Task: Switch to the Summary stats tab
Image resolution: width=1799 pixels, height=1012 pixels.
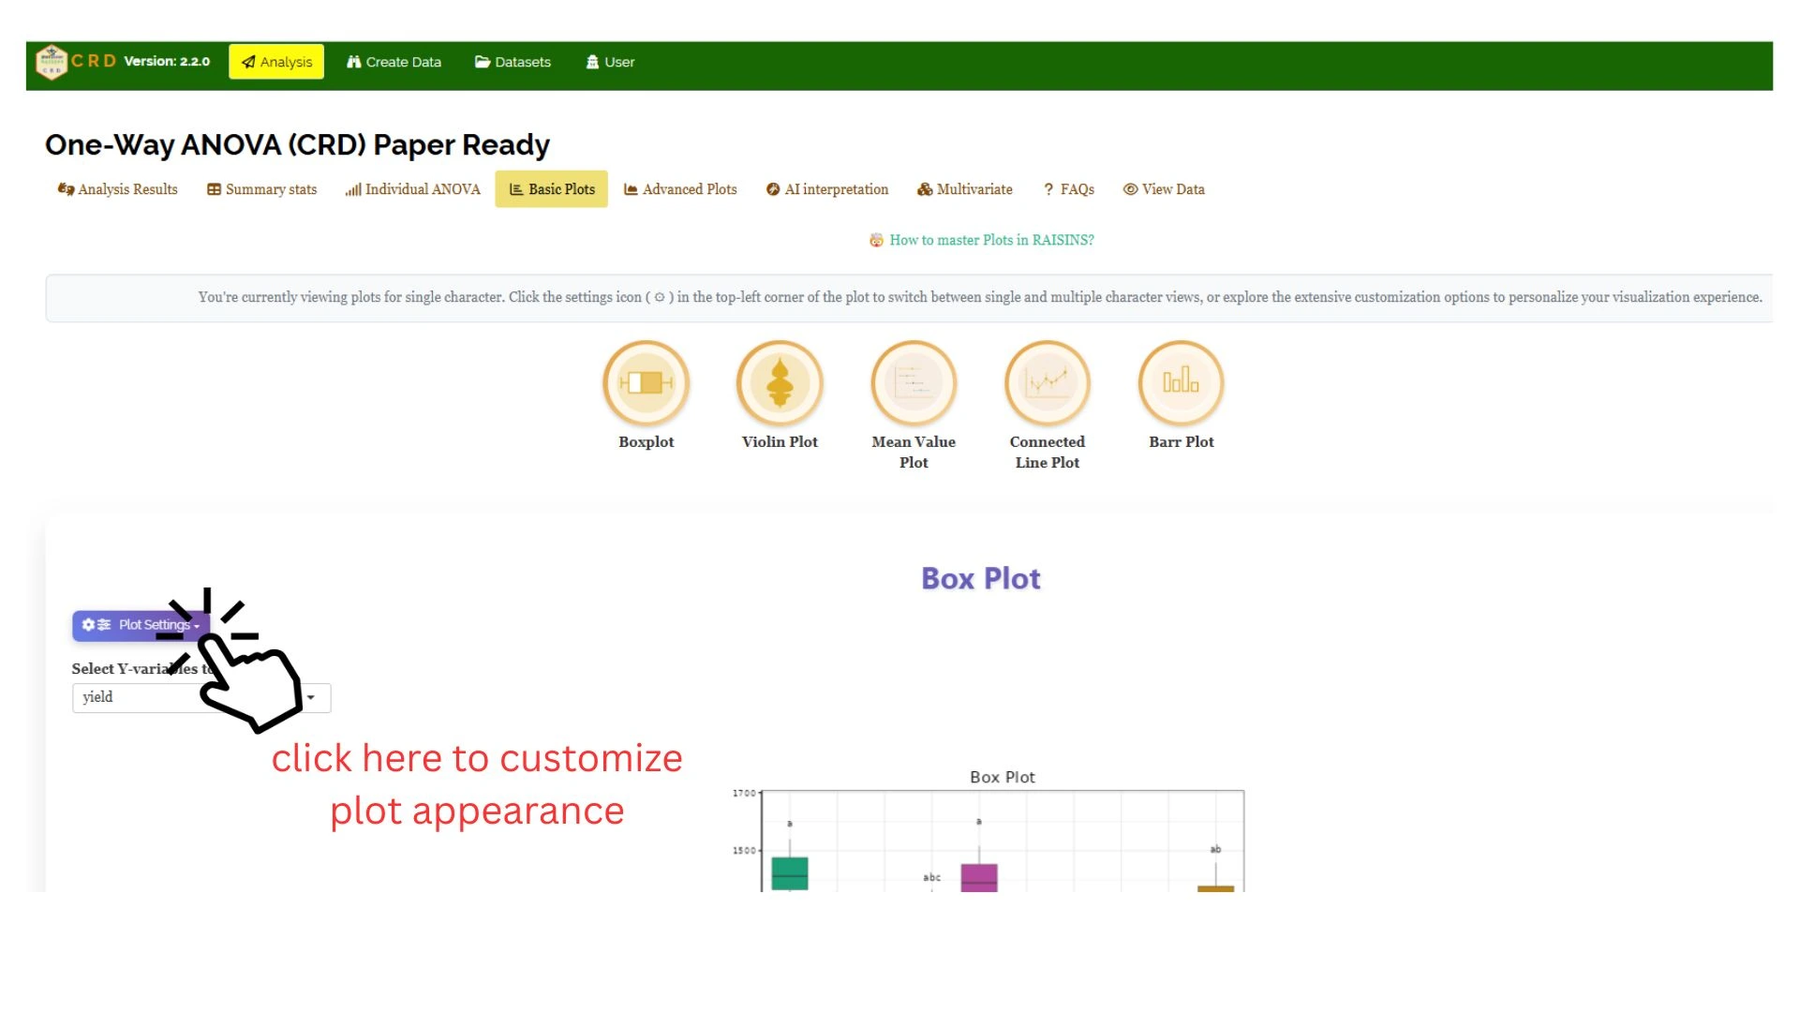Action: point(262,189)
